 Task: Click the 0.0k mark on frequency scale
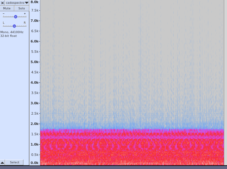tap(34, 163)
